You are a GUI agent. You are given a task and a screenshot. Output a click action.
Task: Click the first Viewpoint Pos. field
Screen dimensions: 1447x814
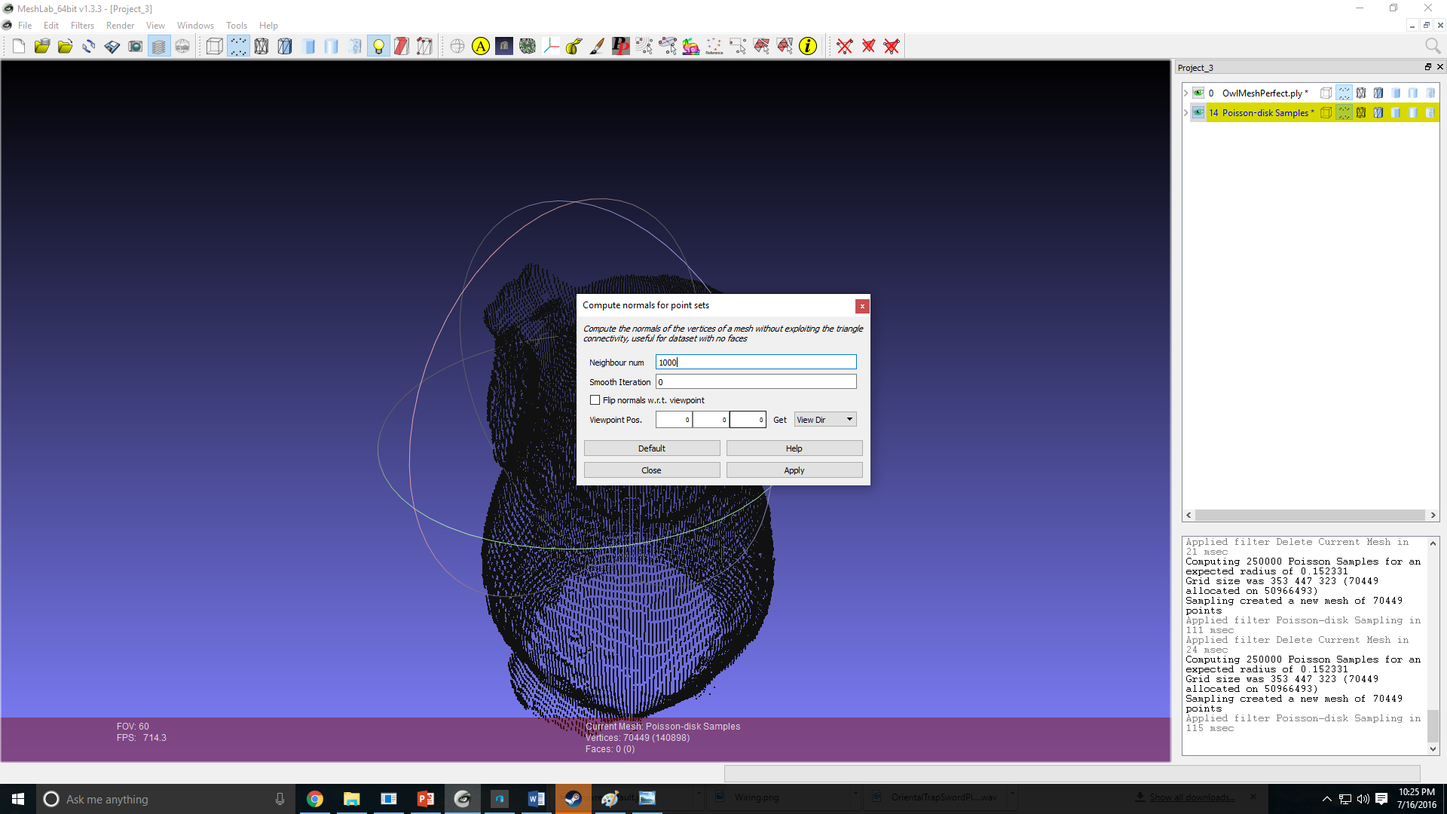coord(674,420)
